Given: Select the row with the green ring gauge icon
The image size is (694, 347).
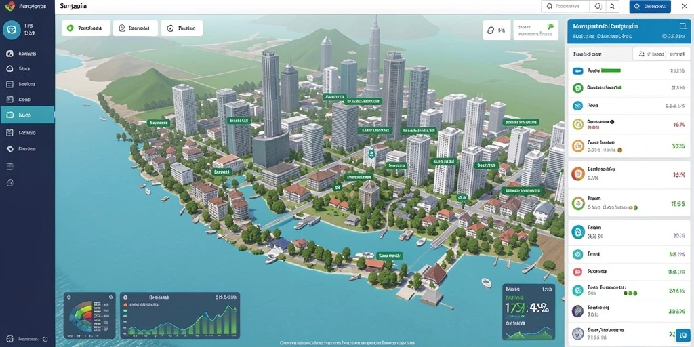Looking at the screenshot, I should tap(629, 203).
